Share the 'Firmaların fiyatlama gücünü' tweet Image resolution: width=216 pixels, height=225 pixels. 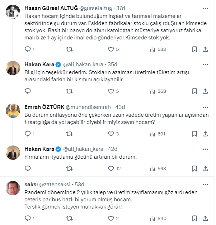pyautogui.click(x=205, y=168)
